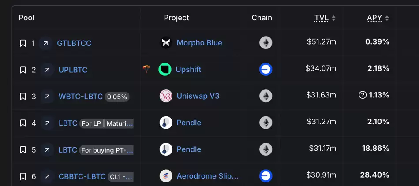Click the 0.05% fee tag on WBTC-LBTC
Viewport: 419px width, 186px height.
(117, 97)
